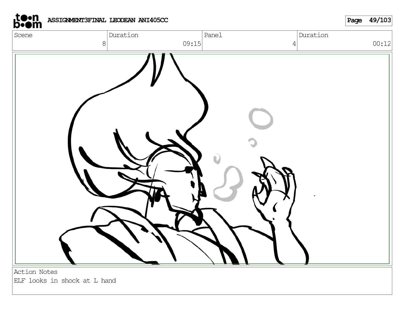
Task: Select scene duration value 09:15
Action: point(192,44)
